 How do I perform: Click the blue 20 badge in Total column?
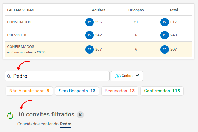tap(165, 49)
